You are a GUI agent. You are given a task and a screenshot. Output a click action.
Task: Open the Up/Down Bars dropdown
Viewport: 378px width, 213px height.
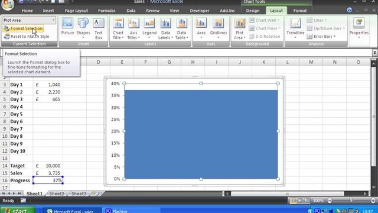point(326,28)
